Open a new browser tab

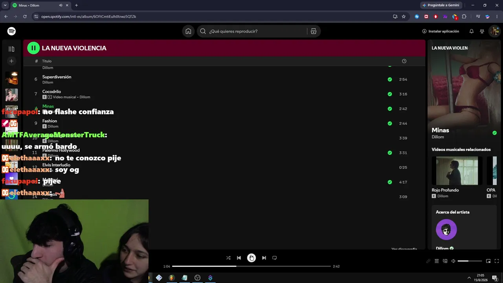(76, 5)
